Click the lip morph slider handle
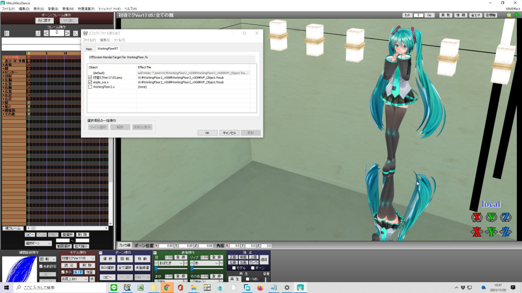Image resolution: width=522 pixels, height=293 pixels. pyautogui.click(x=192, y=268)
